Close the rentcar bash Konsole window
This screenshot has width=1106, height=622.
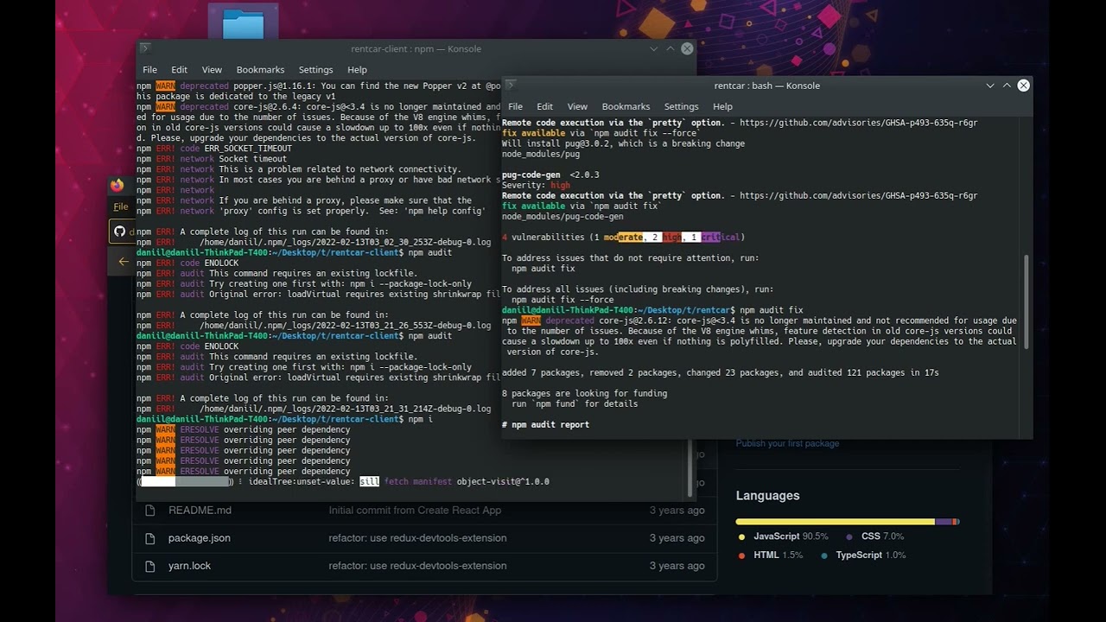(1023, 86)
